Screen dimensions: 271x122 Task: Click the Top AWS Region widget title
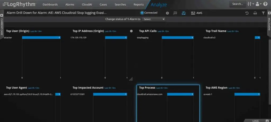point(216,88)
